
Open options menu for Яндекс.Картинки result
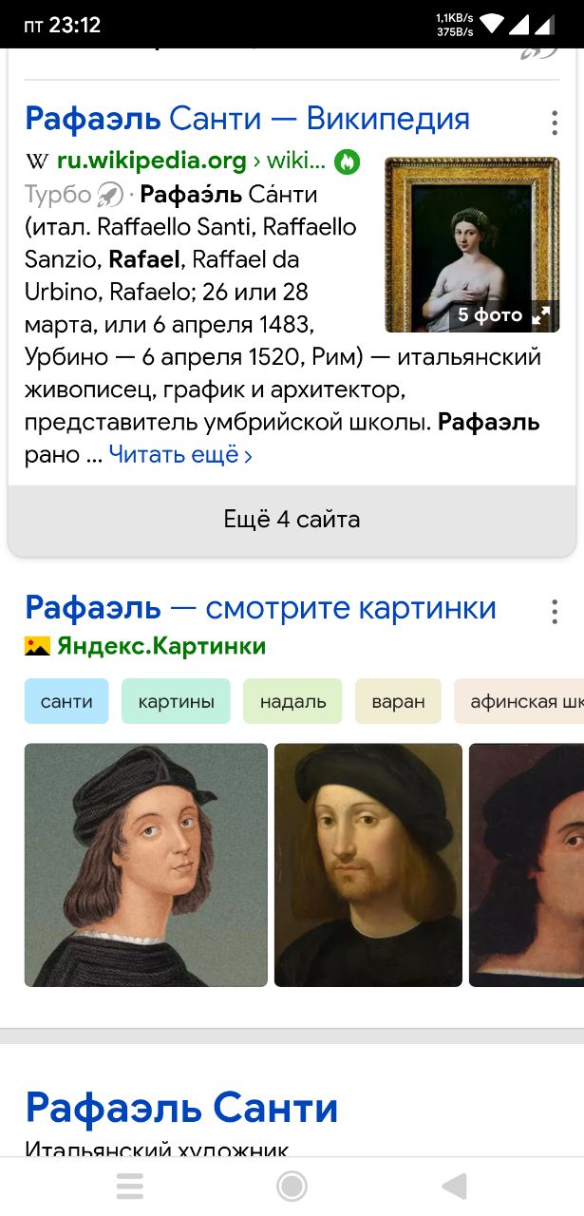pyautogui.click(x=555, y=611)
